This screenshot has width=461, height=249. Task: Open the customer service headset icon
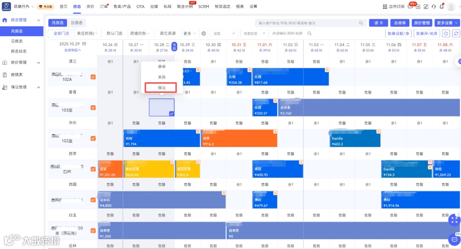point(434,6)
